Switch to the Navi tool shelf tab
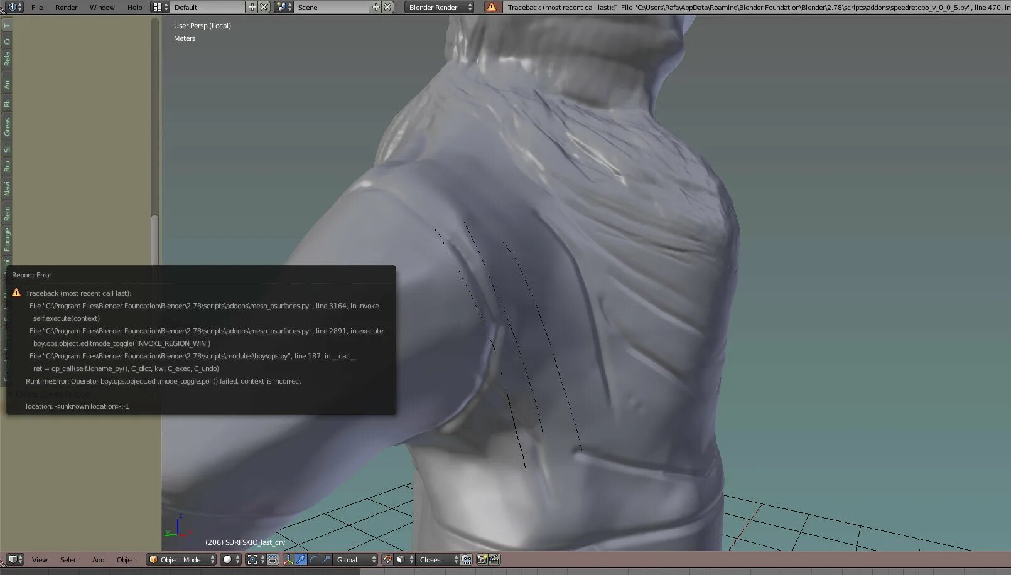The image size is (1011, 575). point(7,188)
